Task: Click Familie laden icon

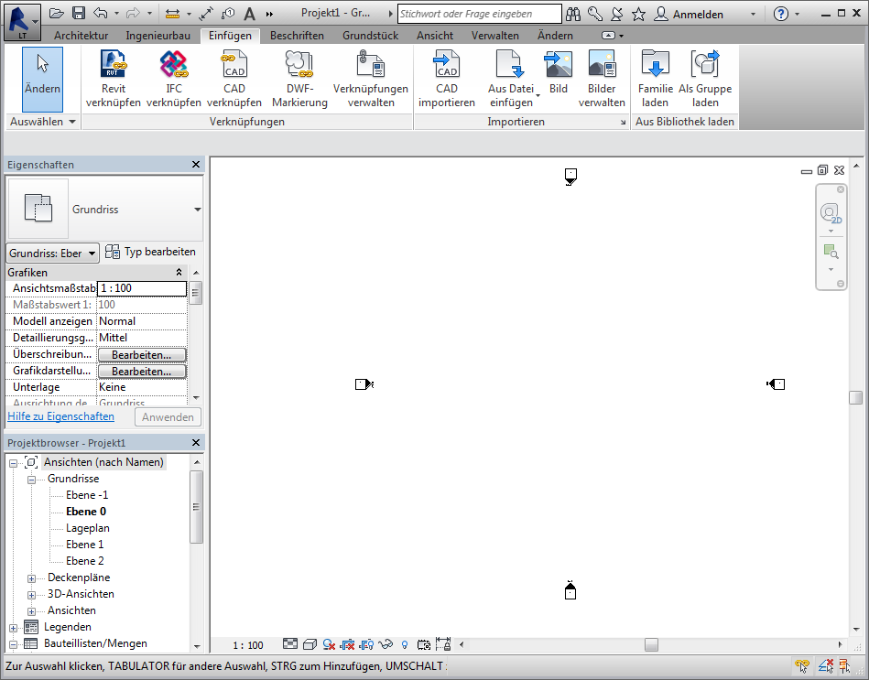Action: [x=655, y=64]
